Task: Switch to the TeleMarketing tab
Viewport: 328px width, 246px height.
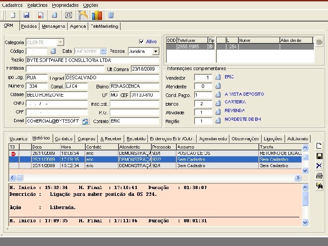Action: pos(104,26)
